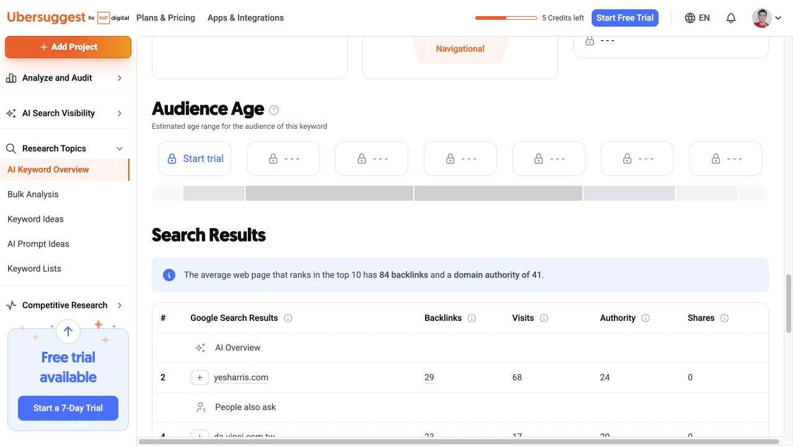This screenshot has height=446, width=793.
Task: Click the Audience Age help icon
Action: (274, 110)
